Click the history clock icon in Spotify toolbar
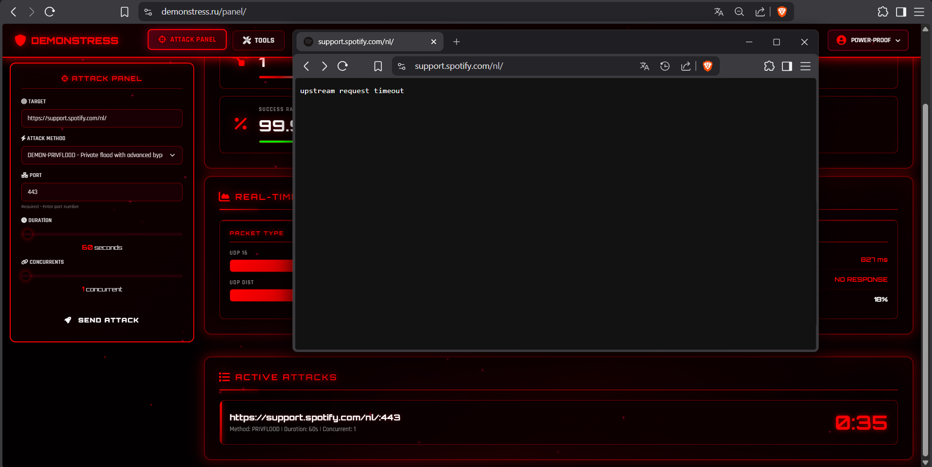Screen dimensions: 932x467 pos(664,66)
